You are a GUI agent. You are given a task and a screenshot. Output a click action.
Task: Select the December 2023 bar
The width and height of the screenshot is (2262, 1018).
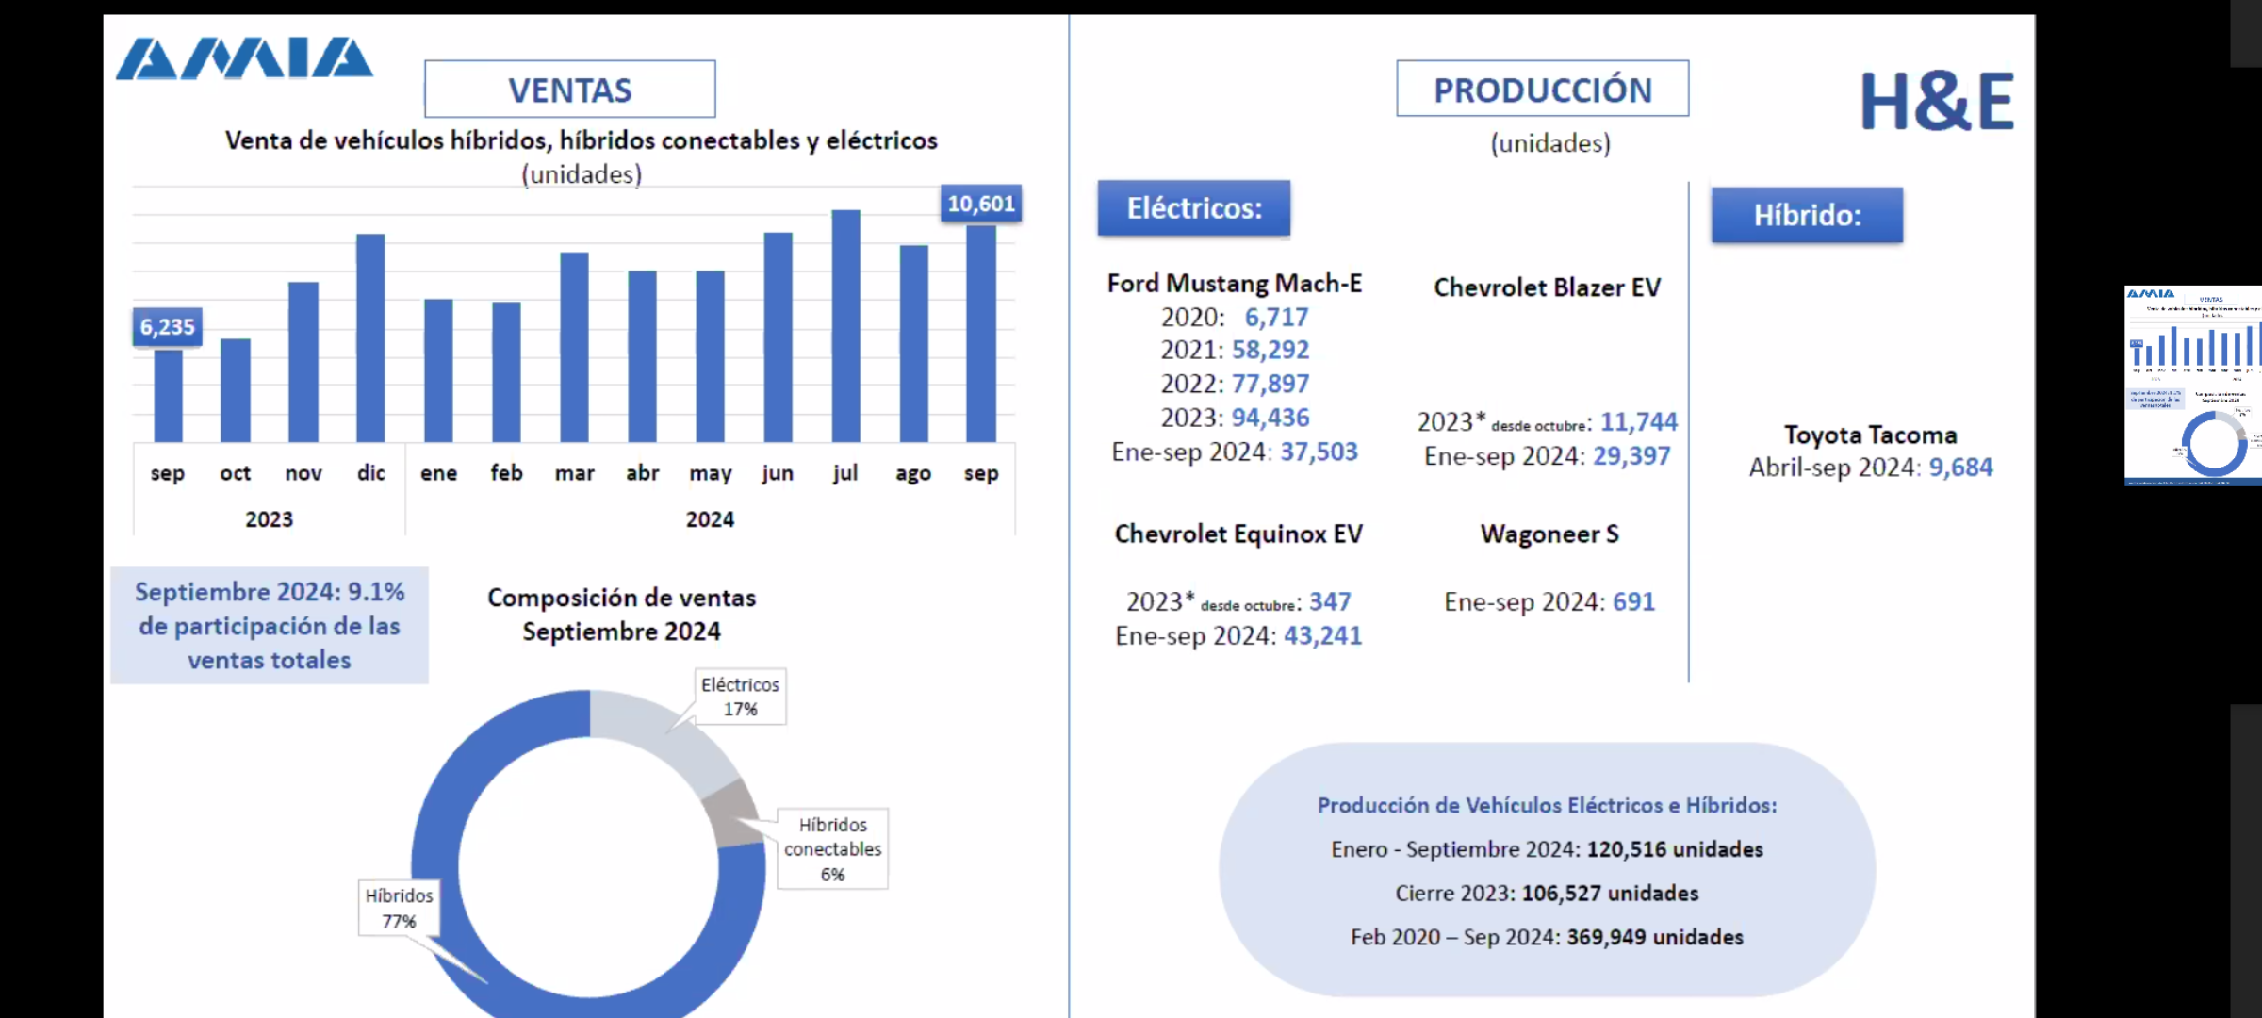click(x=370, y=337)
